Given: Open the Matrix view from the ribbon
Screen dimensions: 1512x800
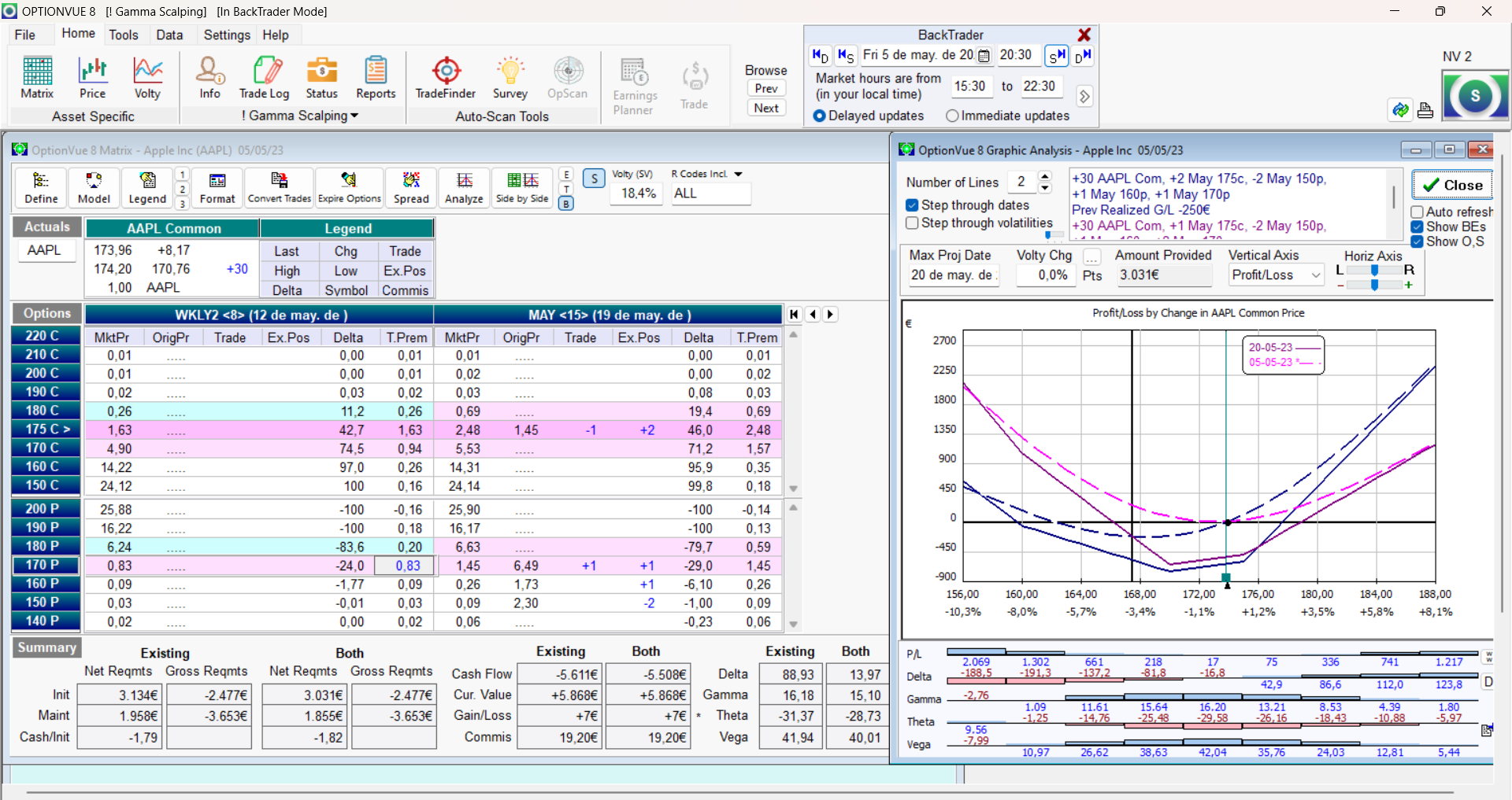Looking at the screenshot, I should [37, 78].
